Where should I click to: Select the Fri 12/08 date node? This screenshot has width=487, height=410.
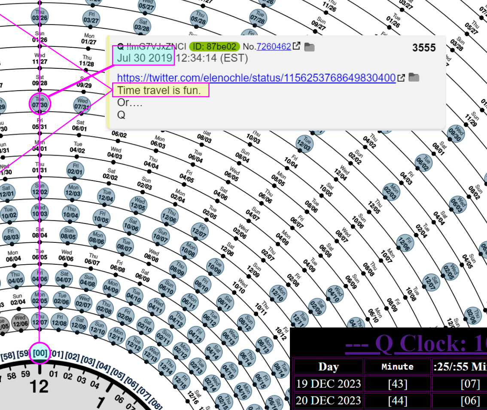coord(59,322)
